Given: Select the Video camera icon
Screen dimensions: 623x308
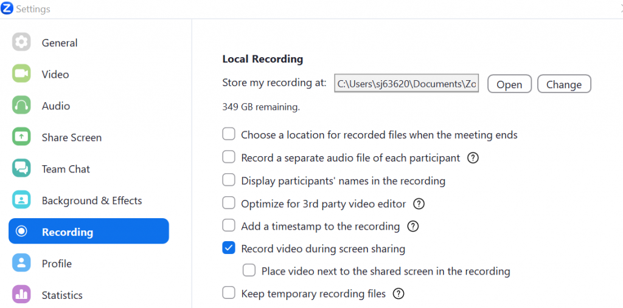Looking at the screenshot, I should (x=21, y=74).
